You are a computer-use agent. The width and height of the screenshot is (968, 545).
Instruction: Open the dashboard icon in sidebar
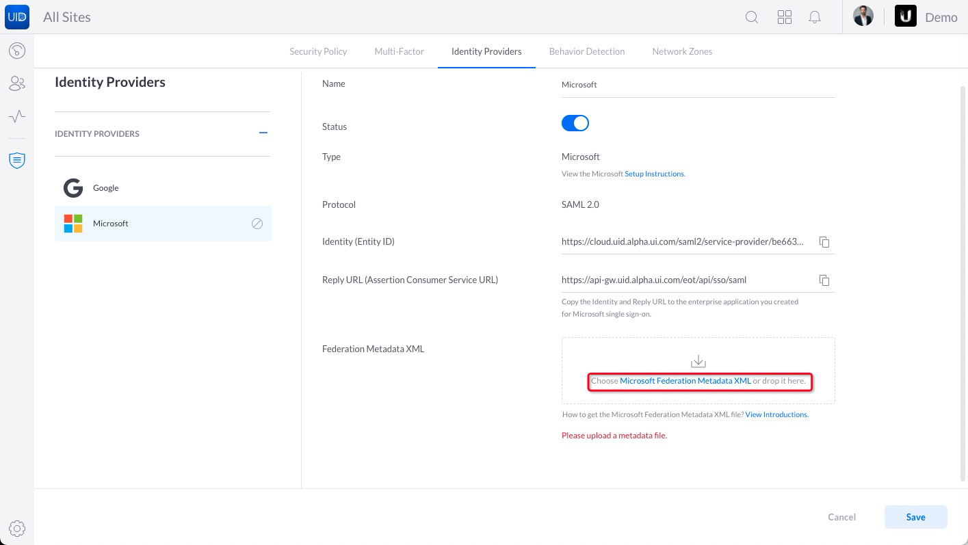[17, 51]
